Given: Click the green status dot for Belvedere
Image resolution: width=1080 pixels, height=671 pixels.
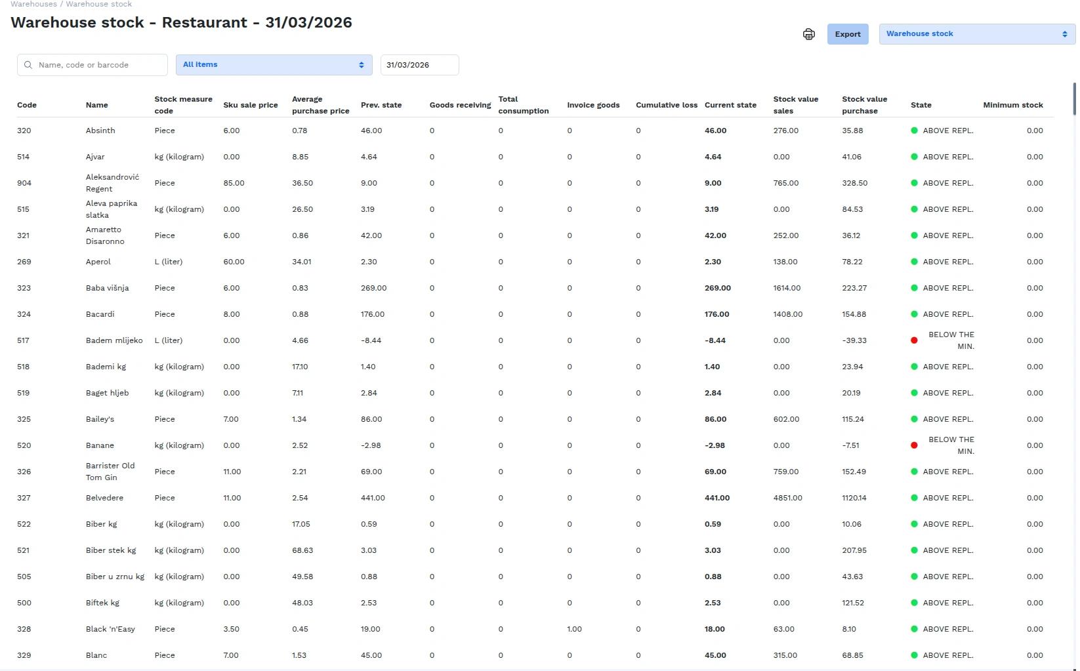Looking at the screenshot, I should [913, 498].
